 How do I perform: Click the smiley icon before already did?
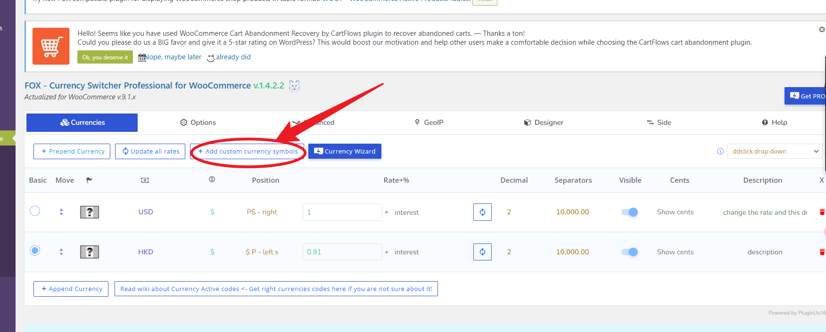tap(211, 57)
